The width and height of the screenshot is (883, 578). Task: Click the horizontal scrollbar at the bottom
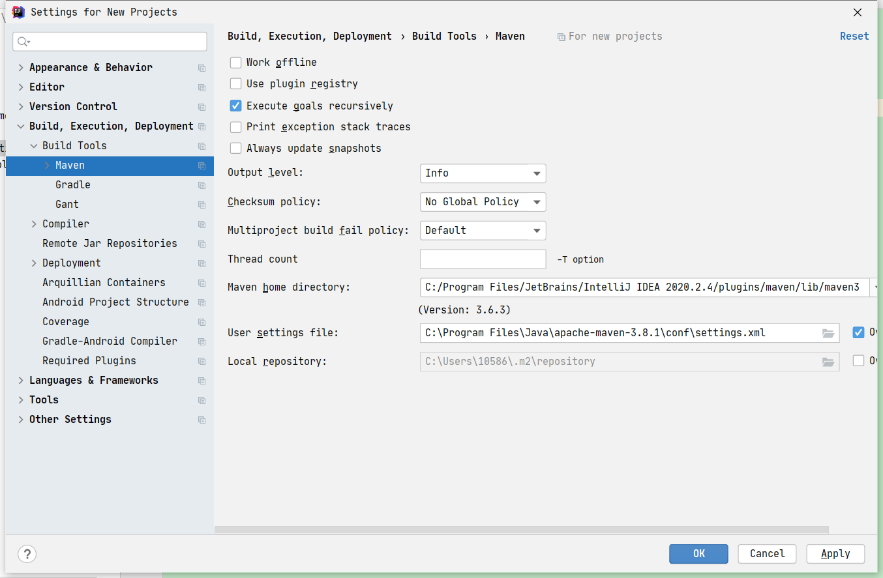click(522, 530)
